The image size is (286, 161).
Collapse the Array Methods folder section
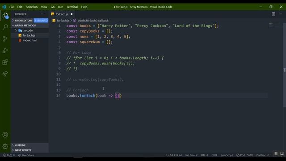(30, 25)
